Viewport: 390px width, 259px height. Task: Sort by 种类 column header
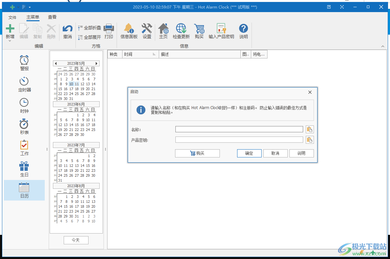(115, 54)
